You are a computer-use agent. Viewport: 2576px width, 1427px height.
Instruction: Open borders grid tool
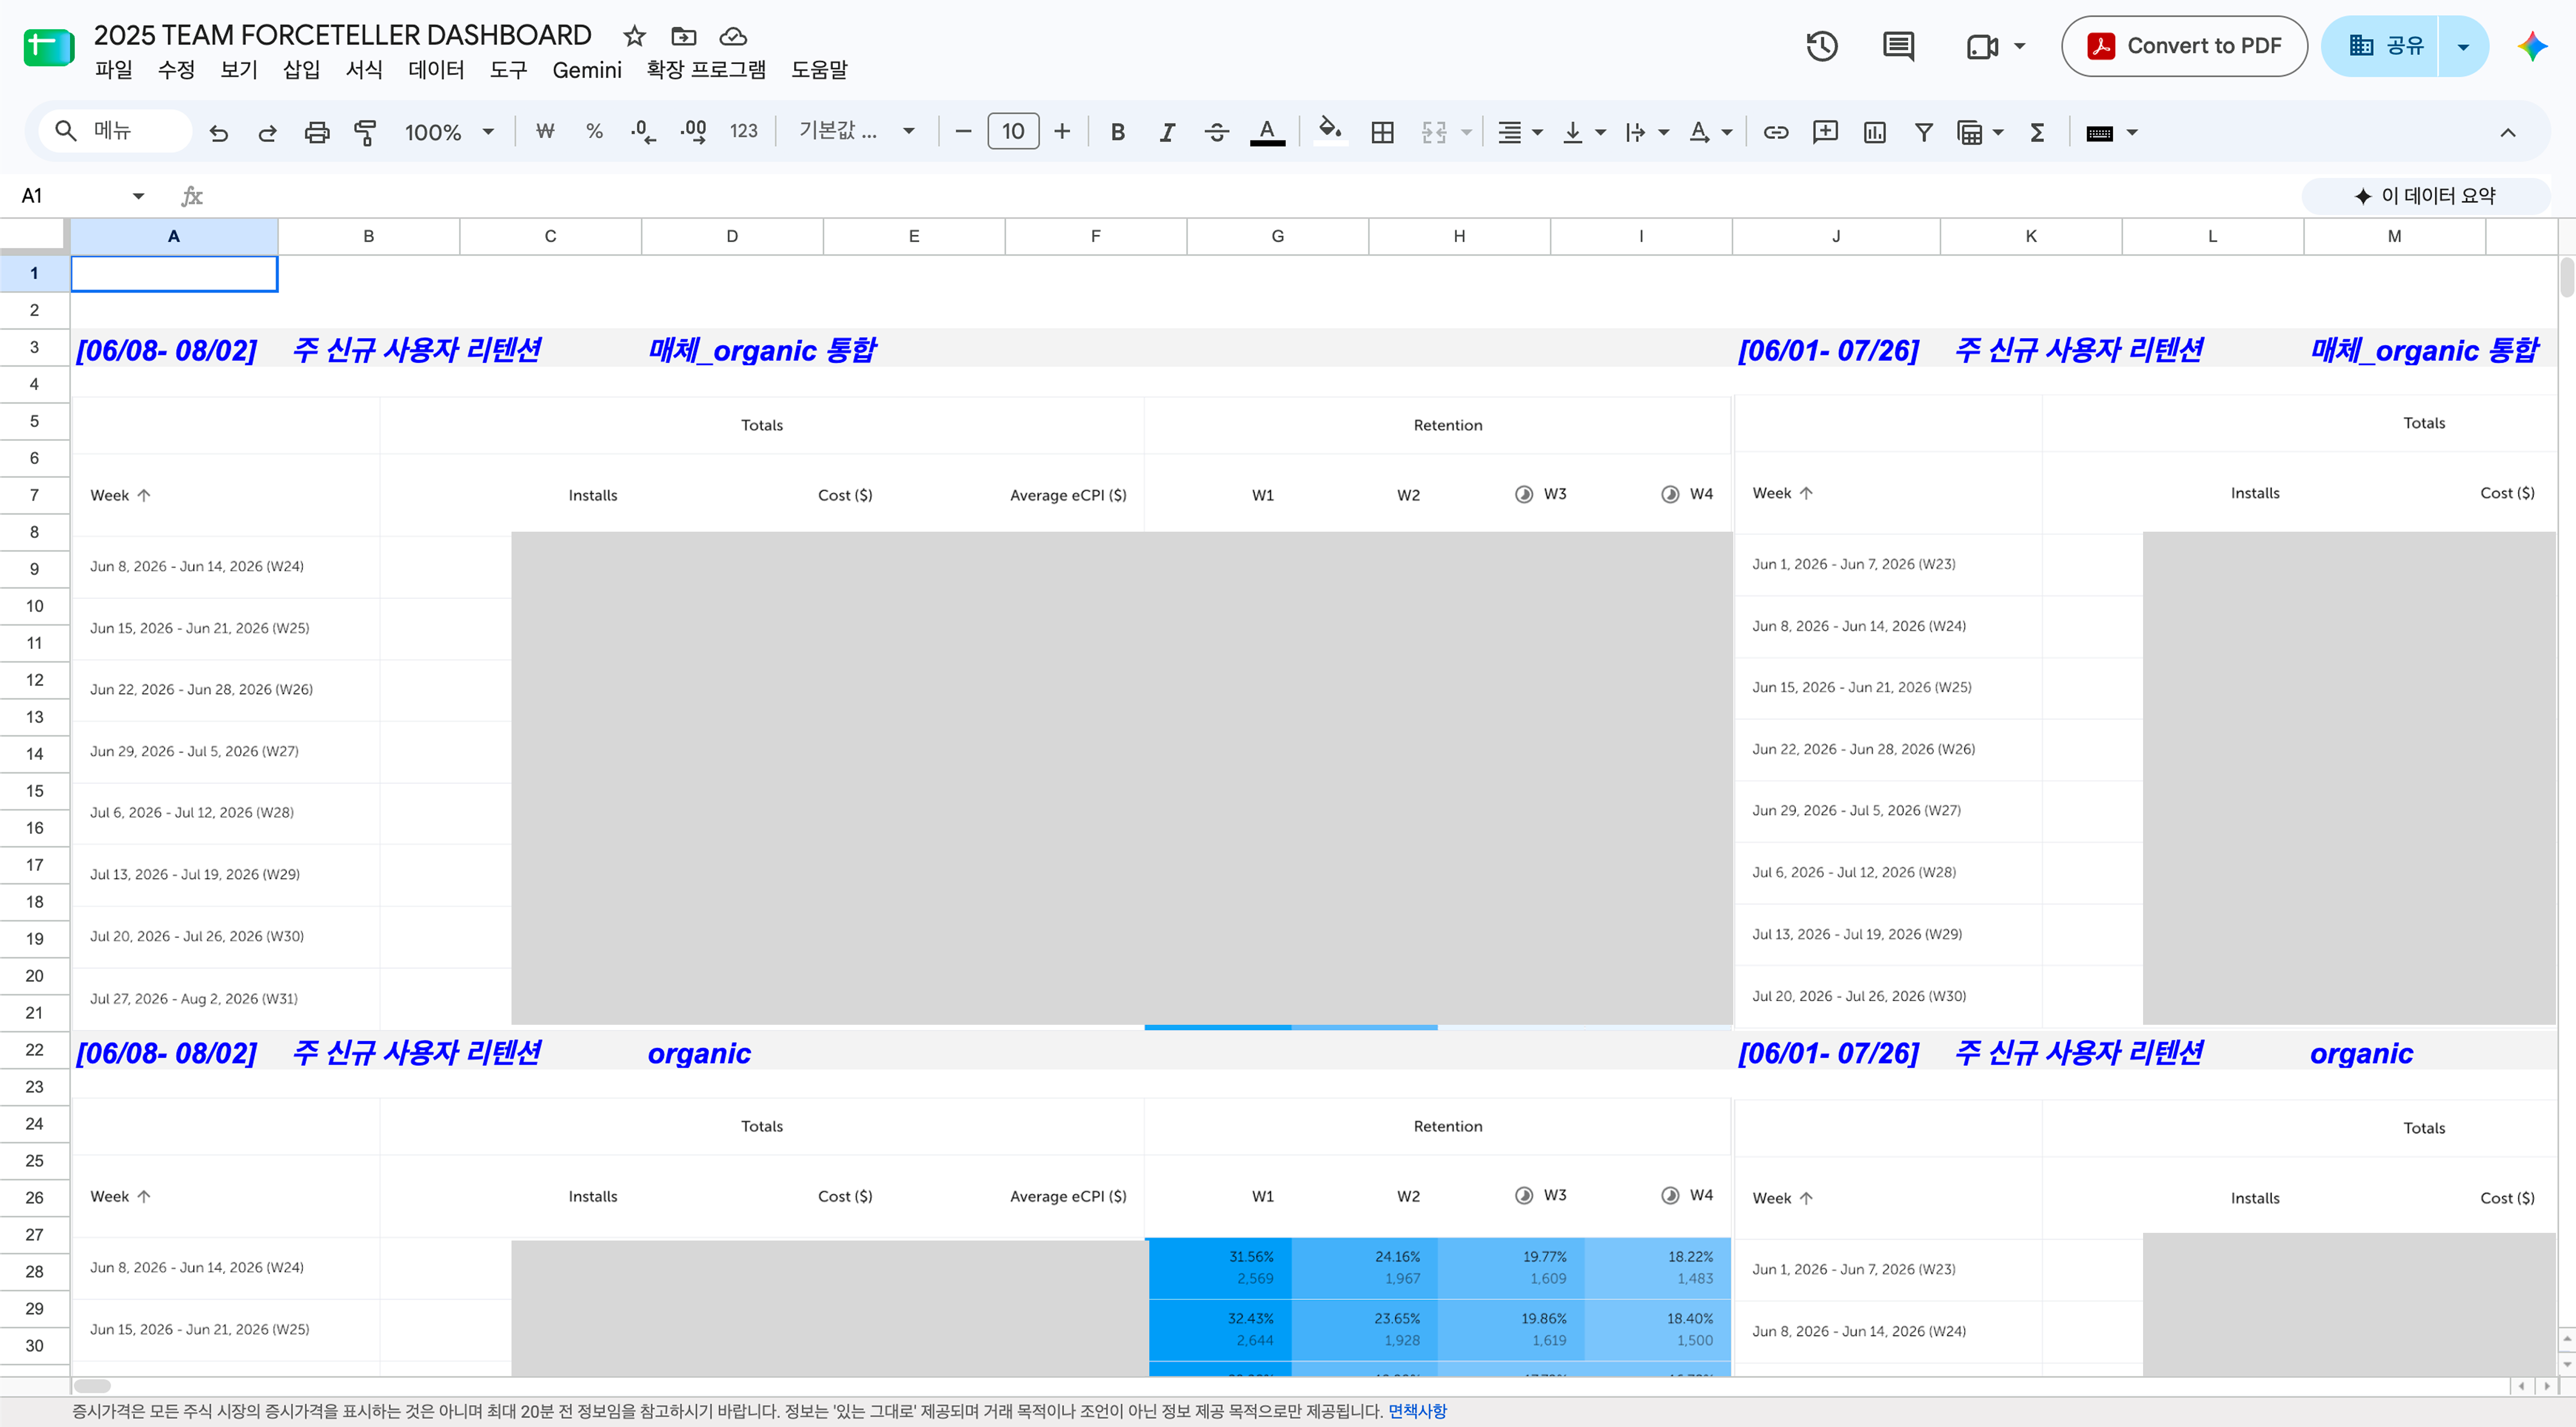(1382, 132)
